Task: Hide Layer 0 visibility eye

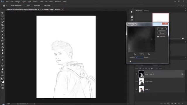Action: [136, 89]
